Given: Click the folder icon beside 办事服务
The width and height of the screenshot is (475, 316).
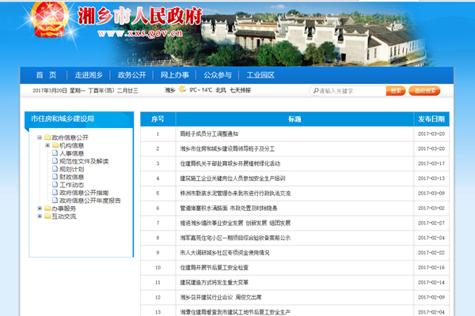Looking at the screenshot, I should pos(47,209).
